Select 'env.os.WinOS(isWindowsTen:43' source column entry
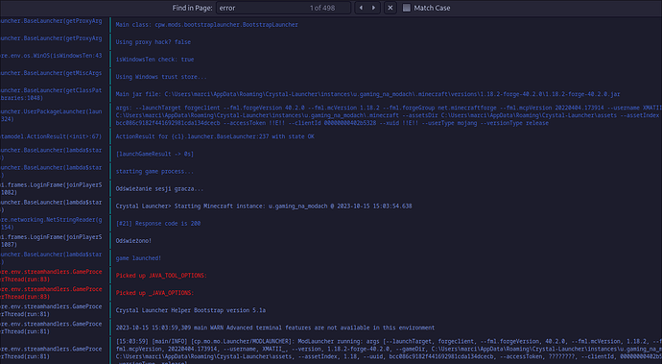The width and height of the screenshot is (662, 364). (x=51, y=56)
